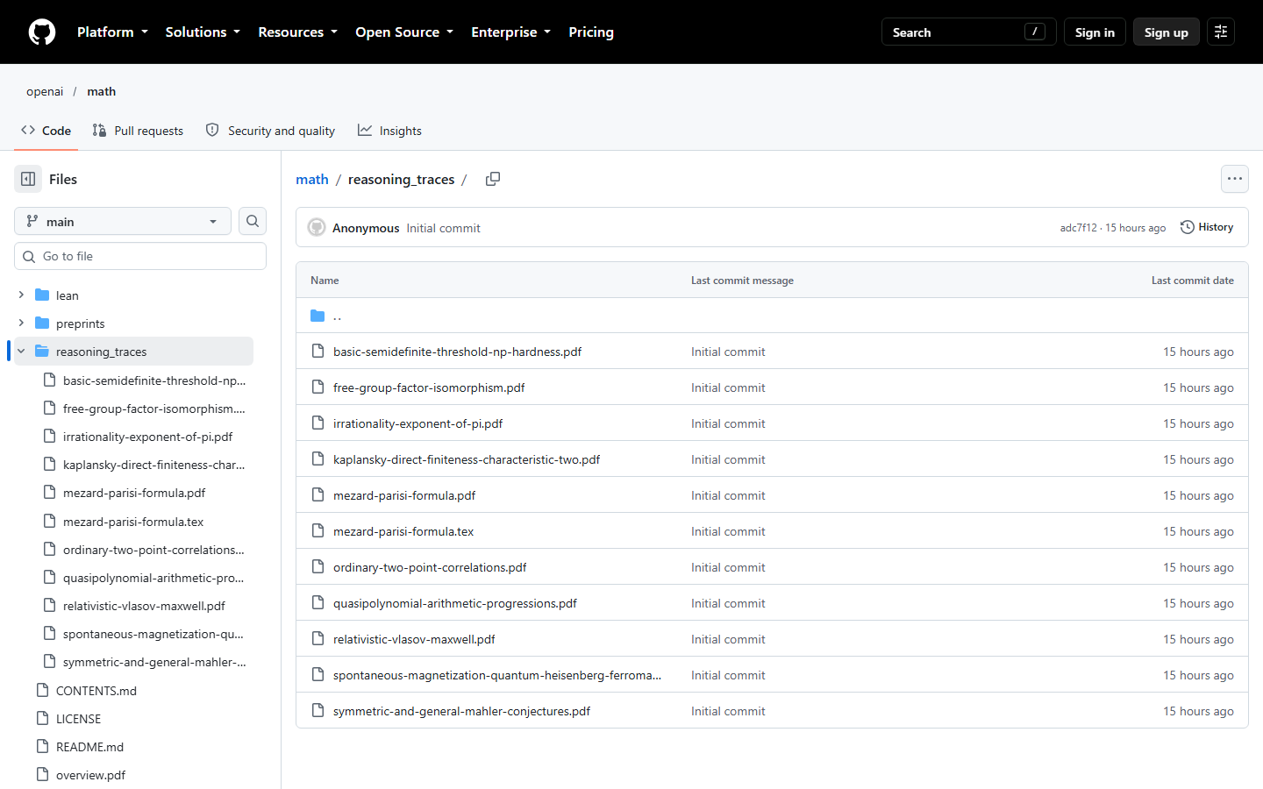The width and height of the screenshot is (1263, 789).
Task: Click file icon next to LICENSE in tree
Action: coord(42,719)
